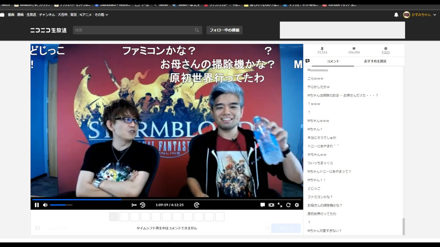Open notifications bell in header
The height and width of the screenshot is (247, 440).
tap(396, 15)
